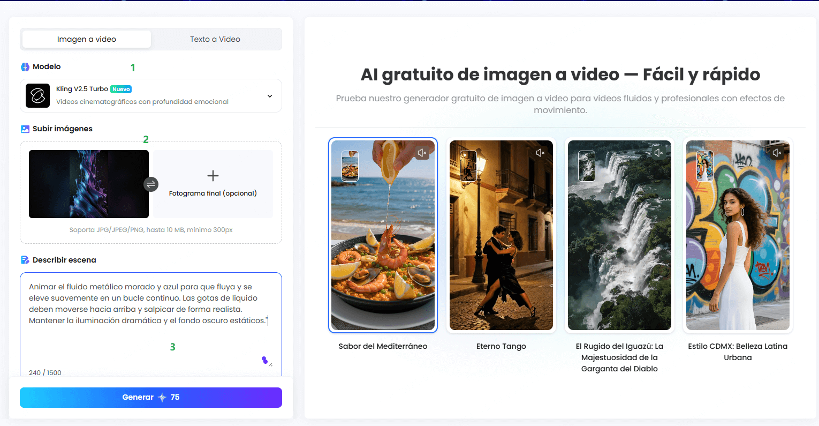
Task: Select the uploaded purple fluid image thumbnail
Action: click(88, 184)
